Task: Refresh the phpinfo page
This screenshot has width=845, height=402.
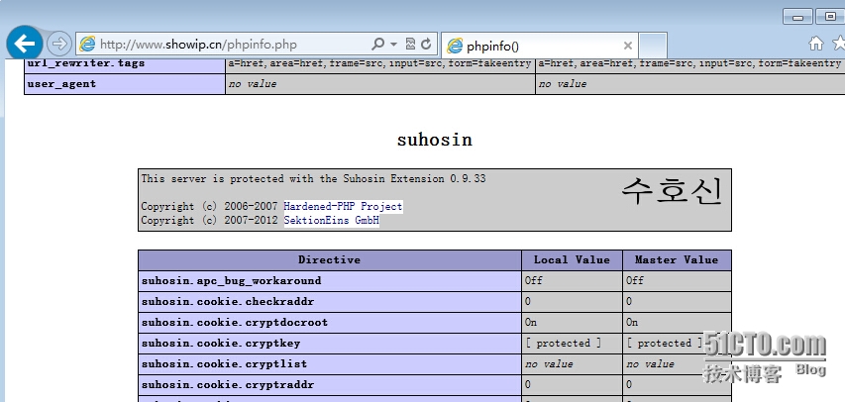Action: tap(426, 45)
